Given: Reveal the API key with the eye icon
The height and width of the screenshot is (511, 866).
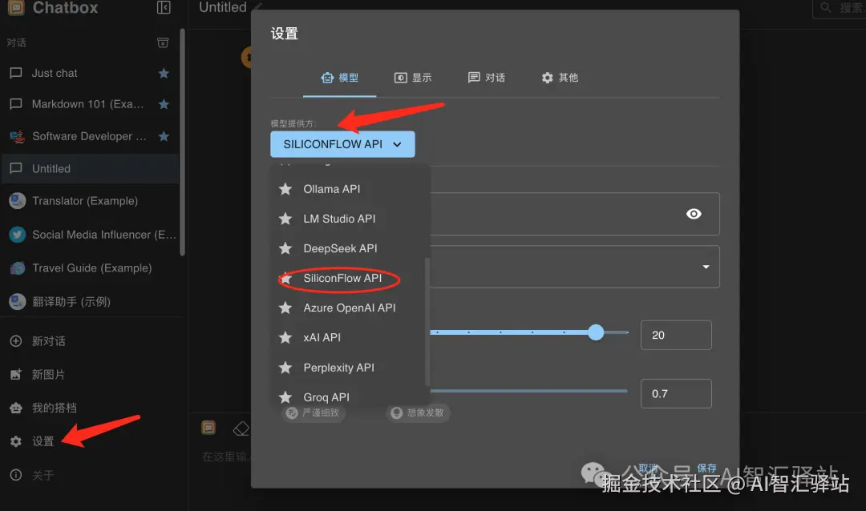Looking at the screenshot, I should tap(694, 214).
